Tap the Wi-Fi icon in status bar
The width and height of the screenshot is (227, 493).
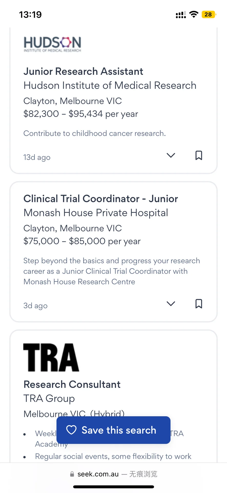[x=194, y=14]
